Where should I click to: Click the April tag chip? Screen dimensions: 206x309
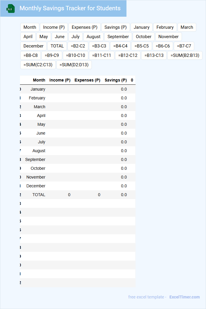[x=28, y=37]
